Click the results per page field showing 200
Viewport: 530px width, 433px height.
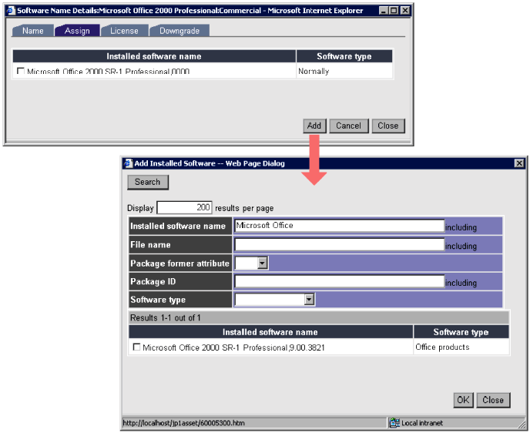185,207
